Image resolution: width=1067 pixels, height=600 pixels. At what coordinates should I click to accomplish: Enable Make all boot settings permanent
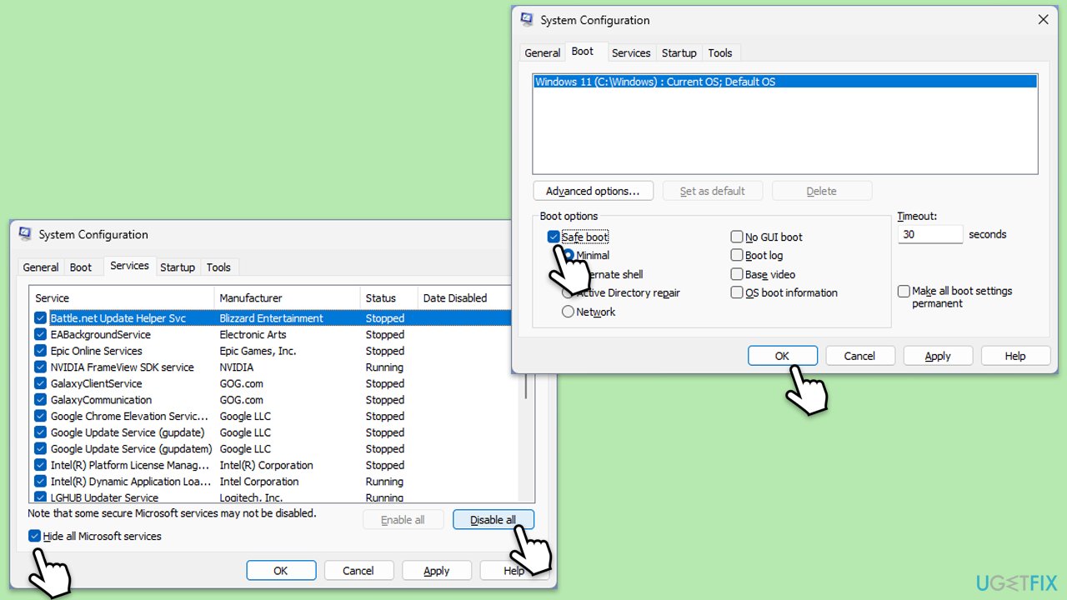tap(904, 291)
